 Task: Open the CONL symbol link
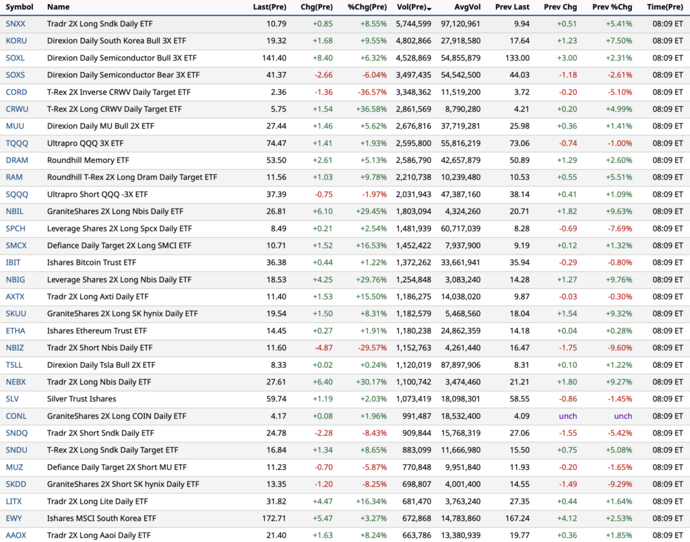click(16, 416)
